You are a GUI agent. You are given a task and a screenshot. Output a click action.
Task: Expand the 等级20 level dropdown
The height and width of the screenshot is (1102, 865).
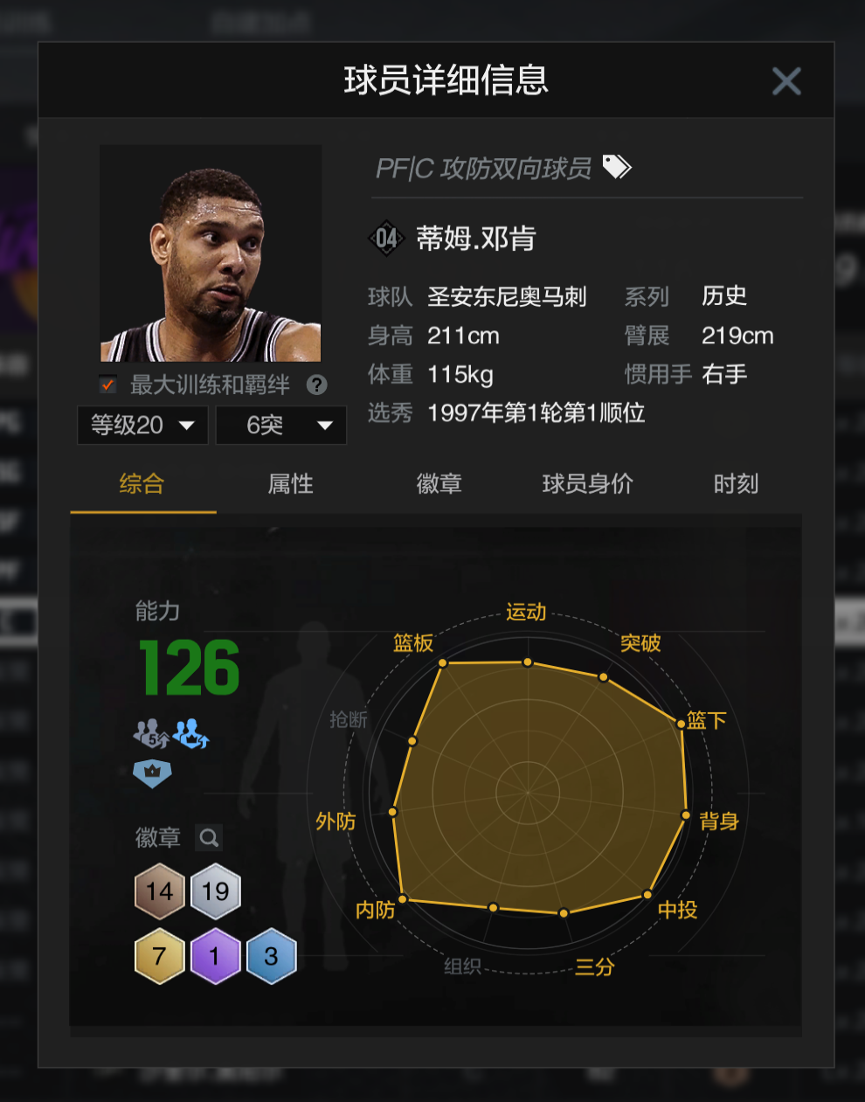[142, 426]
